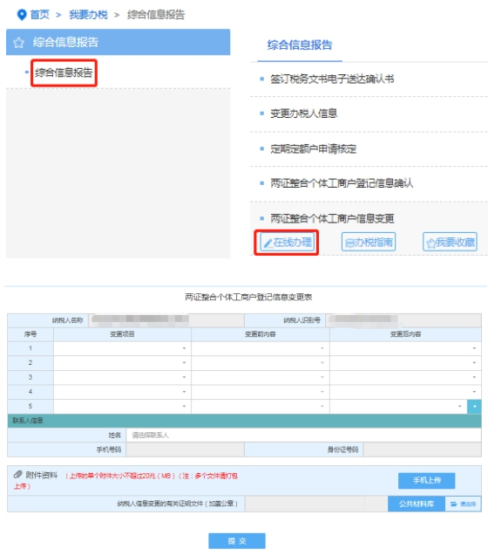Viewport: 488px width, 556px height.
Task: Expand row 2 变更后内容 dropdown
Action: tap(405, 363)
